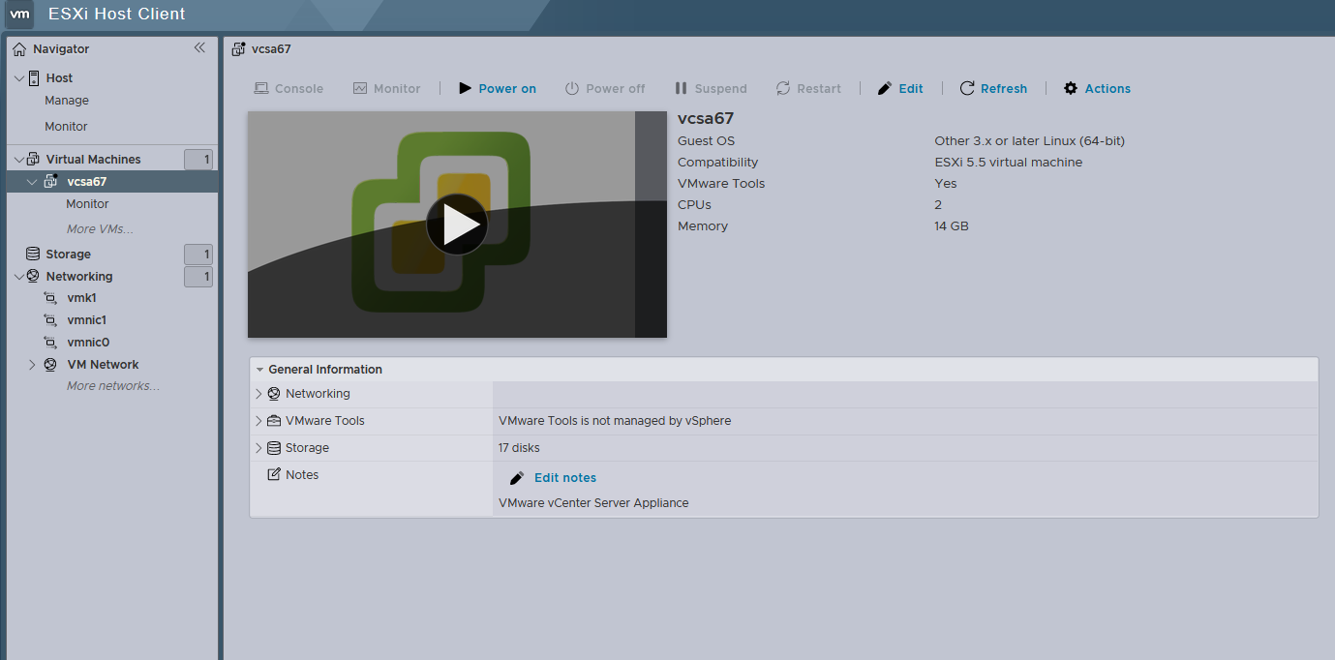Select vmnic0 label in the navigator

pos(88,343)
